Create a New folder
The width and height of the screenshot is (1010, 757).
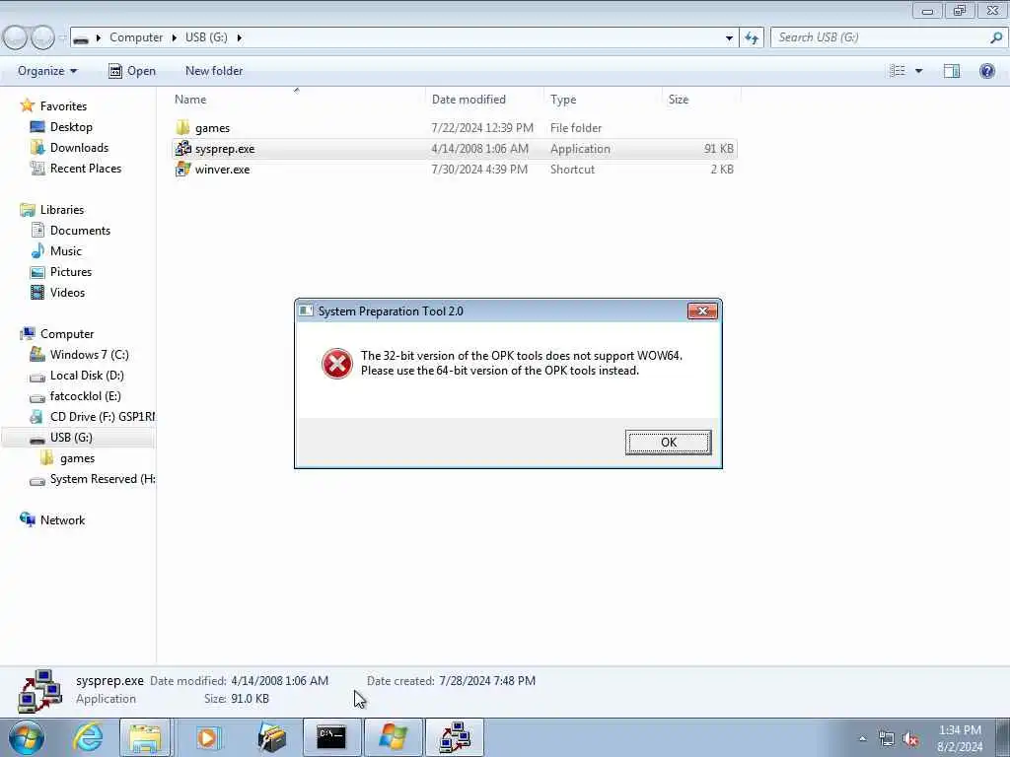(x=214, y=71)
